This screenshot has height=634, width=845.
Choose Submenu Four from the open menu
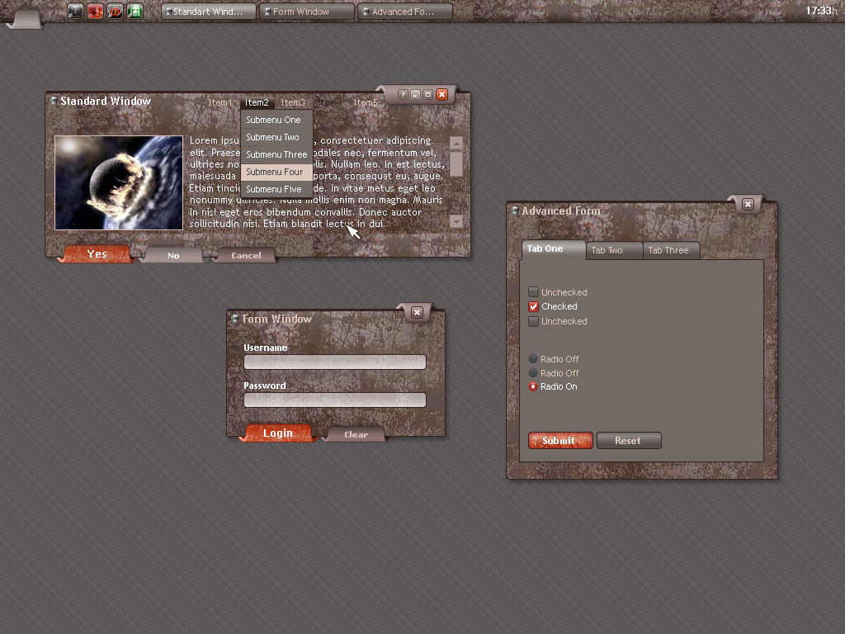click(275, 172)
